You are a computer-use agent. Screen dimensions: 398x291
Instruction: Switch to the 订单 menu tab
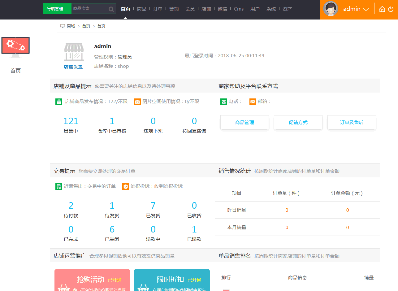(x=158, y=9)
